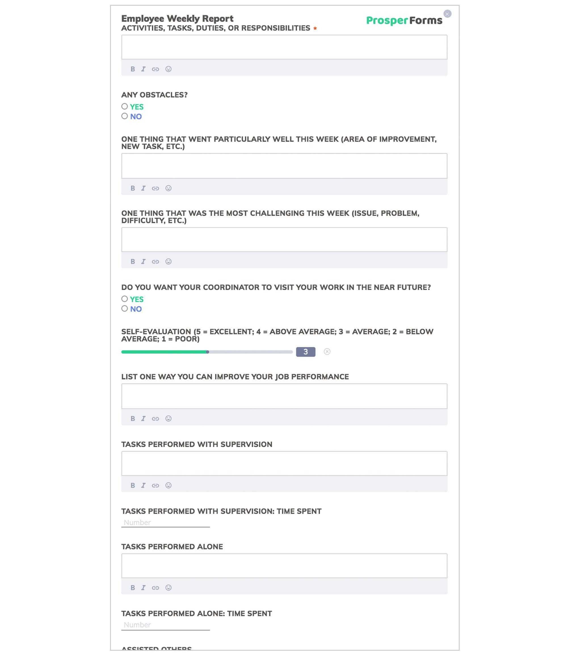The image size is (570, 653).
Task: Click activities tasks text input field
Action: (284, 47)
